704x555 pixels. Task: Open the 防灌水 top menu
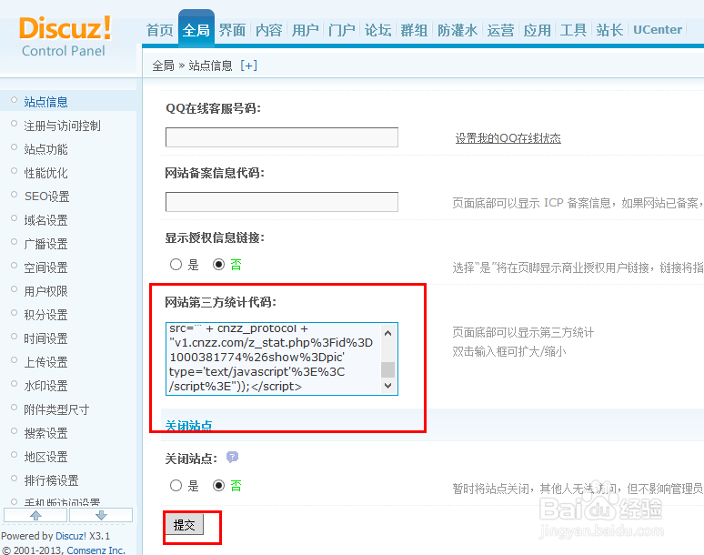(458, 30)
